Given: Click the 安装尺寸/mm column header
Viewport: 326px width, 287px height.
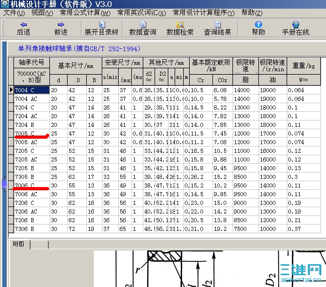Looking at the screenshot, I should (122, 63).
